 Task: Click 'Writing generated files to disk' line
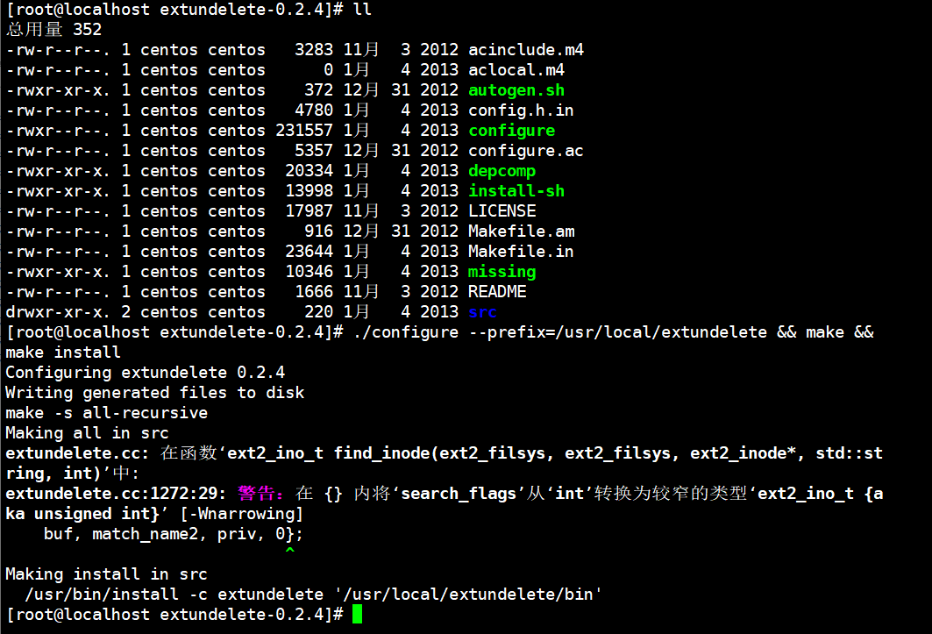pos(154,393)
